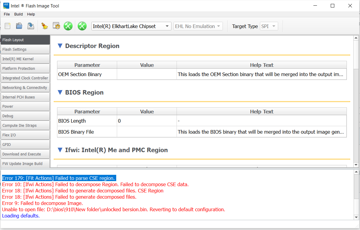Select the Unable to open file log line
The height and width of the screenshot is (230, 360).
[114, 209]
